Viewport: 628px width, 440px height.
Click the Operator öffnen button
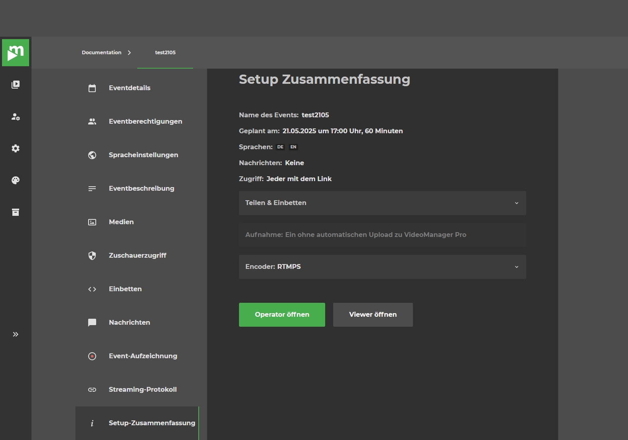[x=282, y=315]
